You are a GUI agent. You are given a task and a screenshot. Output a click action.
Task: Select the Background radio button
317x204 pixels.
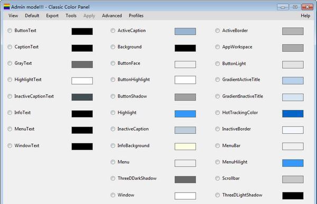point(113,47)
